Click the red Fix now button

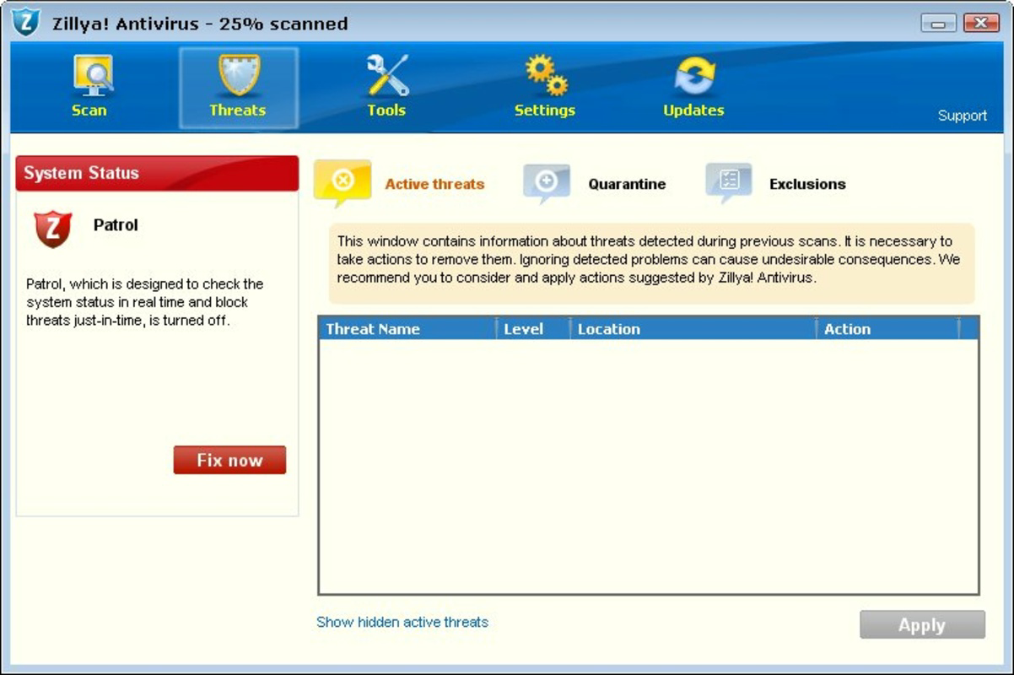[229, 460]
